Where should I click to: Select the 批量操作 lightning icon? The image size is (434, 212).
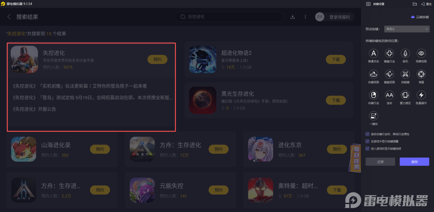[x=421, y=95]
